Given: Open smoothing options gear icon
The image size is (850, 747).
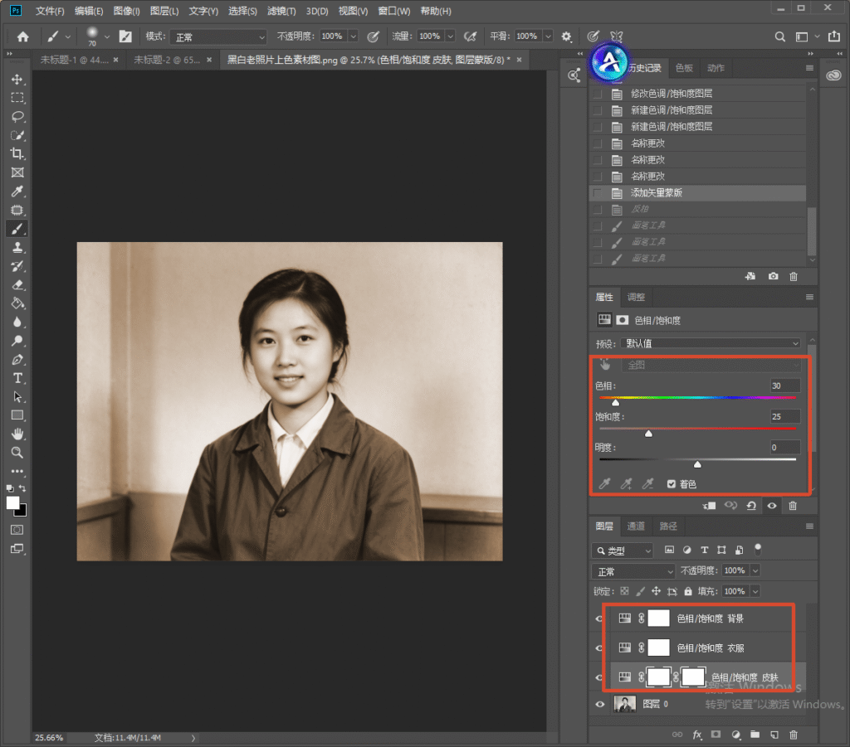Looking at the screenshot, I should click(x=566, y=36).
